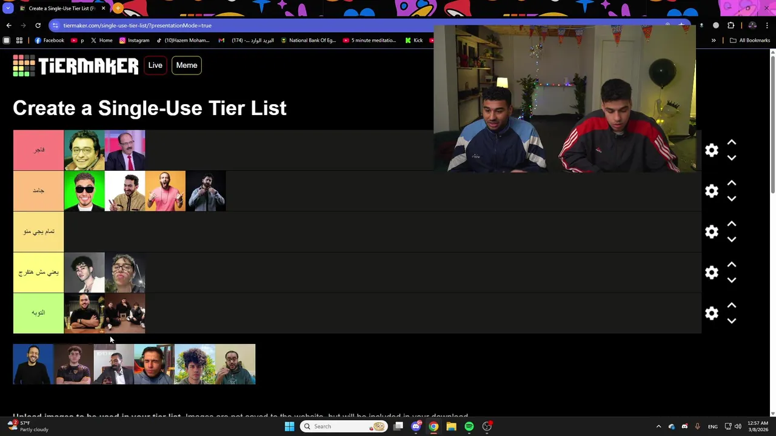Image resolution: width=776 pixels, height=436 pixels.
Task: Select the green-background smiling man thumbnail in top tier
Action: (x=84, y=150)
